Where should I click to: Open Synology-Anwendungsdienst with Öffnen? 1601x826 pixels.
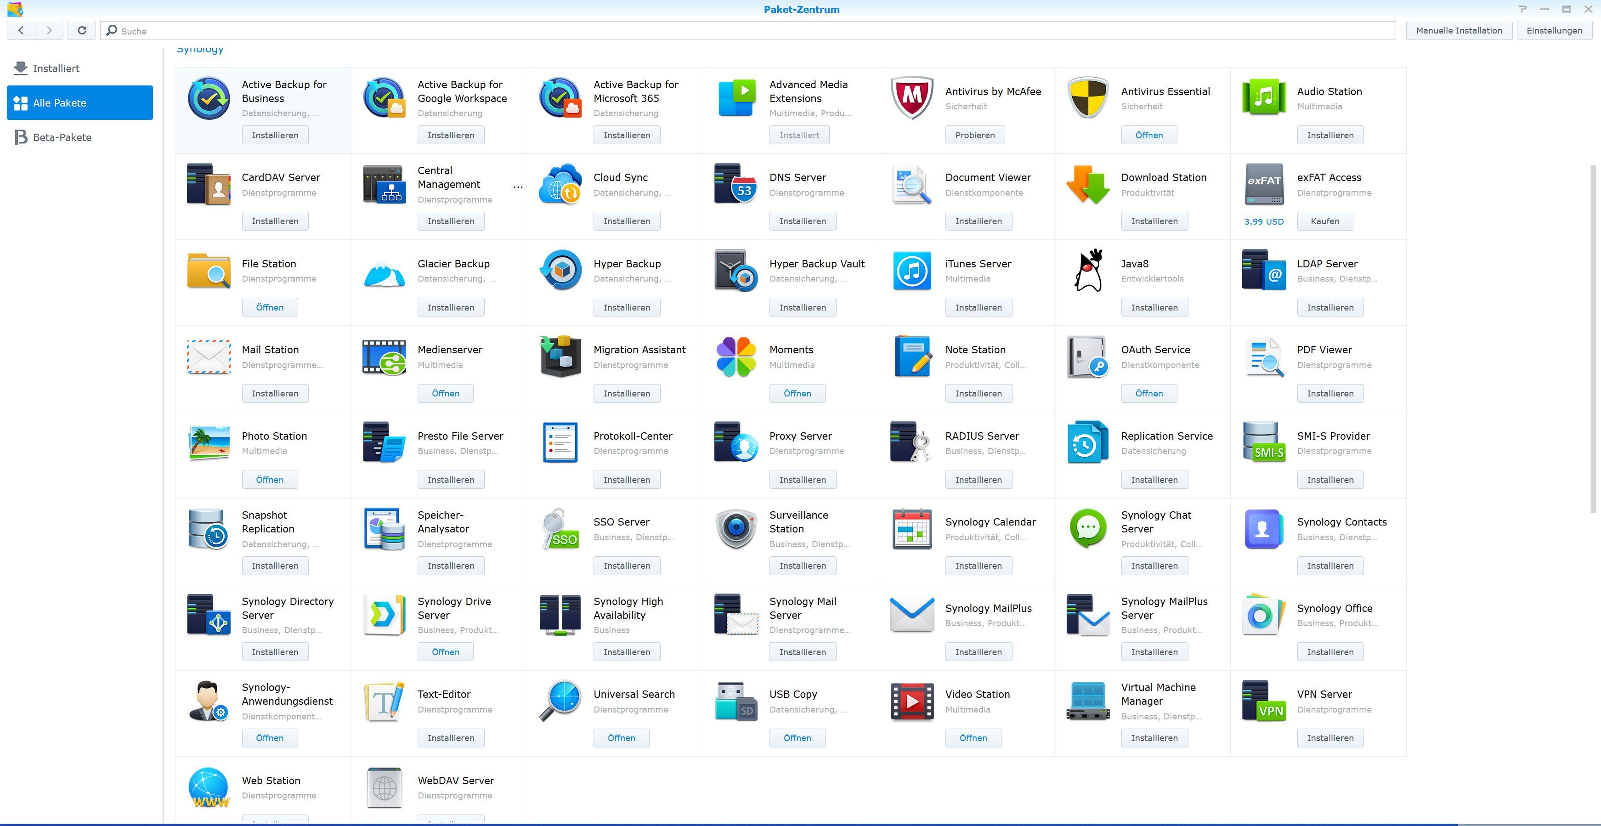click(x=269, y=738)
